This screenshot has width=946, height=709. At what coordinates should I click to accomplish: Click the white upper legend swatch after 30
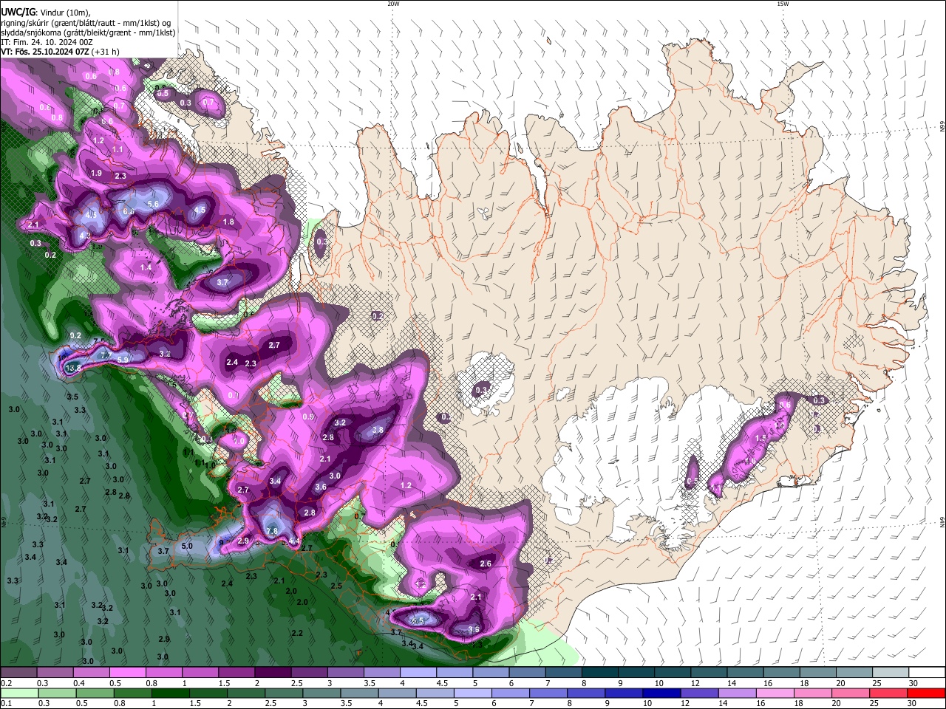(925, 673)
